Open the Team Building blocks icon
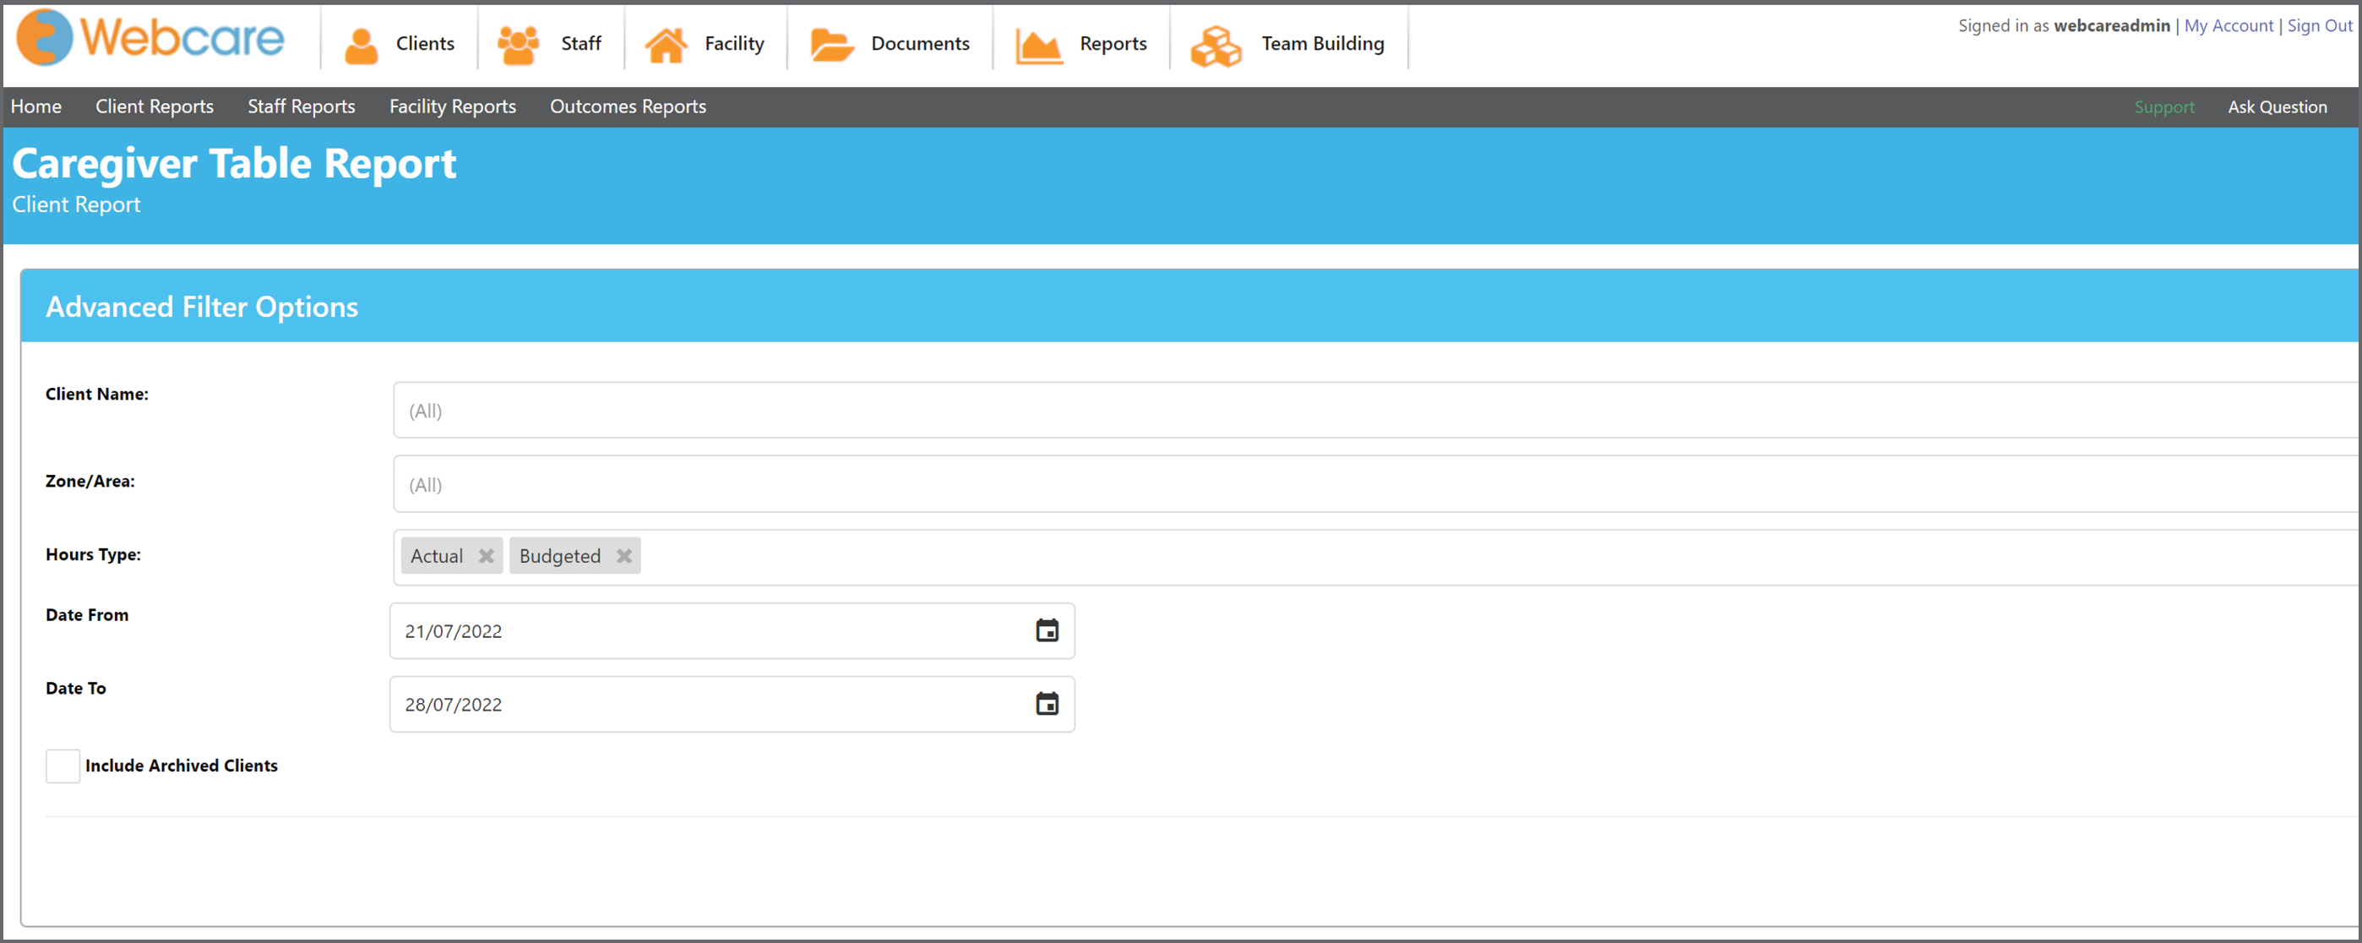The width and height of the screenshot is (2362, 943). coord(1216,46)
